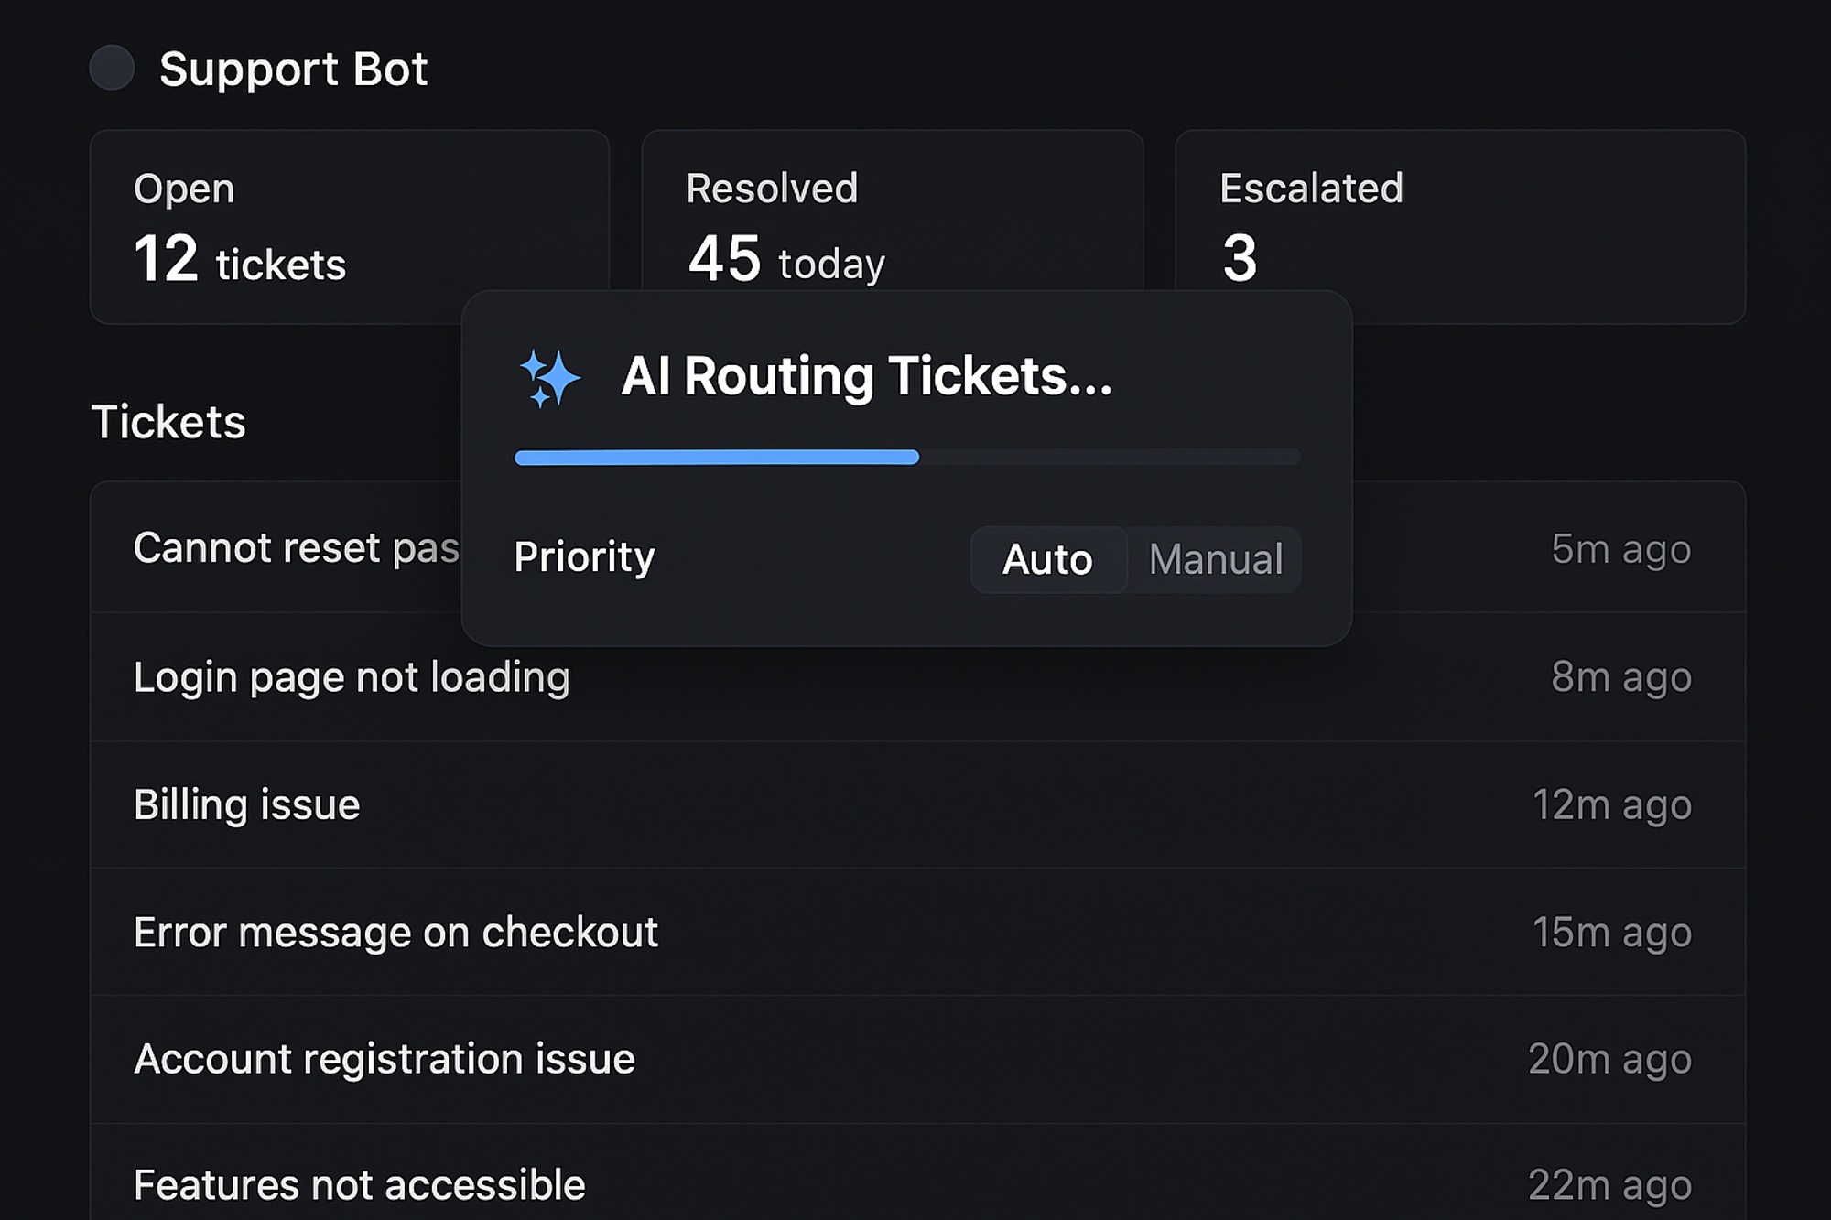
Task: Click the 5m ago timestamp
Action: click(x=1620, y=549)
